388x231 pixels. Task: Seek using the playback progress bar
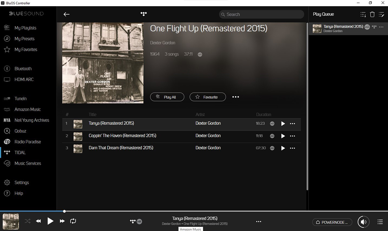194,211
